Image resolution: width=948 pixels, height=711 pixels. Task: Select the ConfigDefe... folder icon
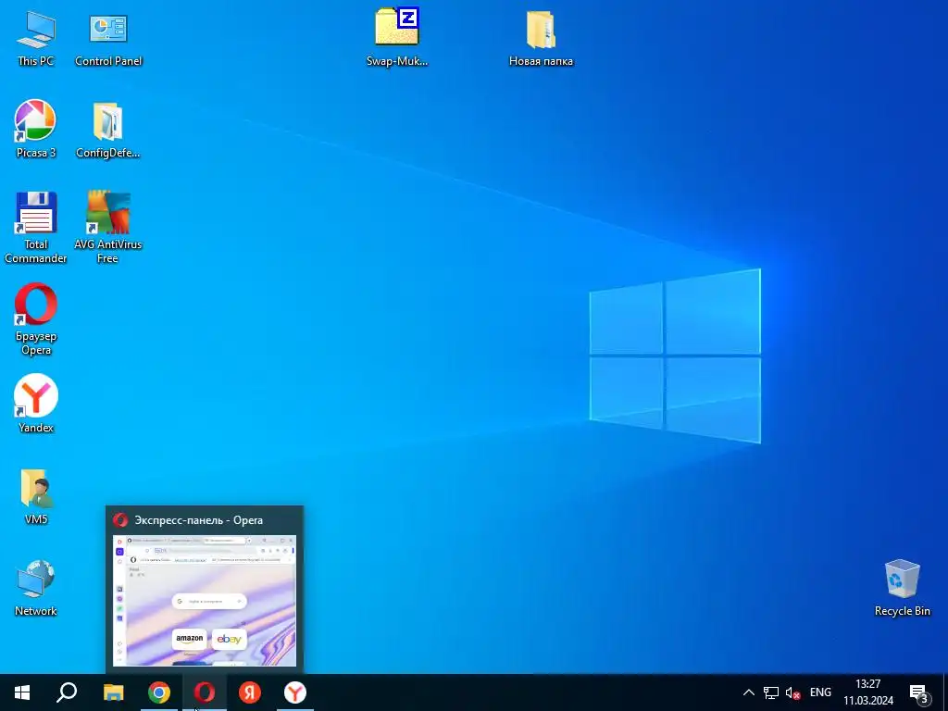pos(107,130)
